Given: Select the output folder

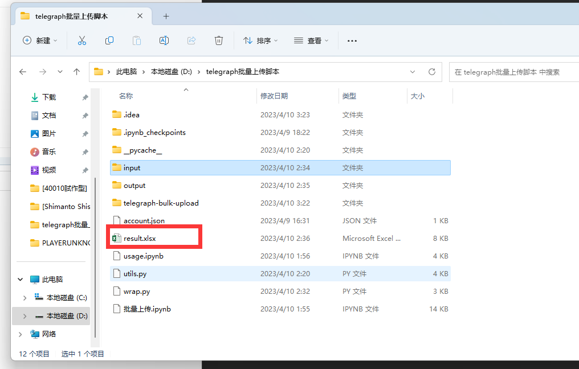Looking at the screenshot, I should (135, 185).
